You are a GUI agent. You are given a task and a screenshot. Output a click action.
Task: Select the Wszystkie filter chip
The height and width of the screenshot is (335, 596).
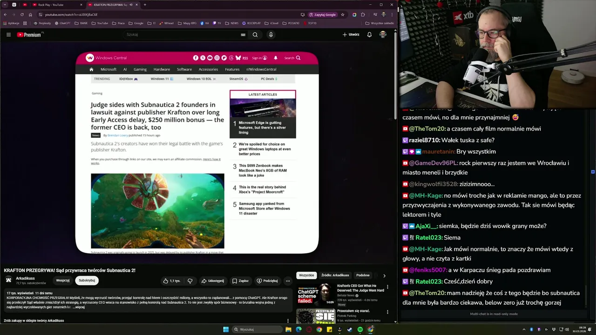(306, 275)
